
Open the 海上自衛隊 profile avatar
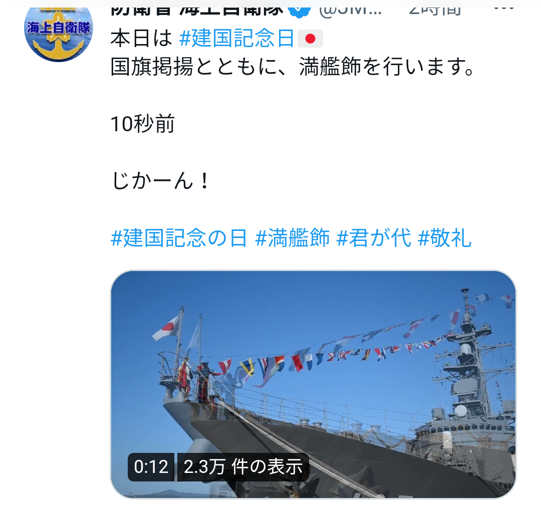tap(59, 31)
